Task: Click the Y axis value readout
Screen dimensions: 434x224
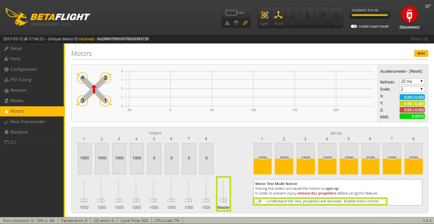Action: (412, 103)
